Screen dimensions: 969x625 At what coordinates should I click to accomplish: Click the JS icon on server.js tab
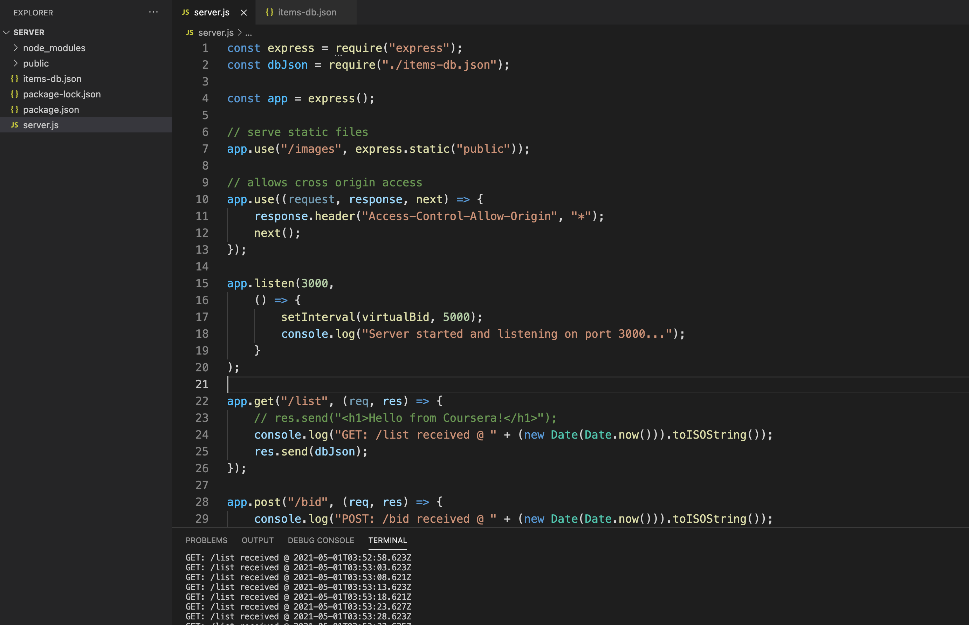tap(185, 12)
